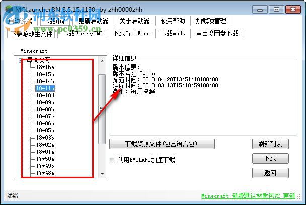Image resolution: width=306 pixels, height=205 pixels.
Task: Select version 18w02a
Action: (x=45, y=145)
